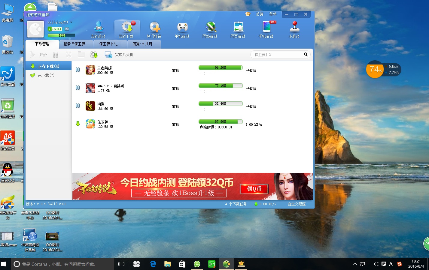This screenshot has width=429, height=270.
Task: Open the iQIYI app on the taskbar
Action: coord(212,264)
